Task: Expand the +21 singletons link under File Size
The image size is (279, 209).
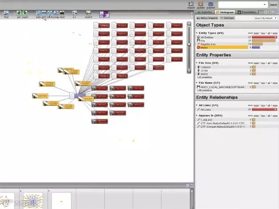Action: (205, 77)
